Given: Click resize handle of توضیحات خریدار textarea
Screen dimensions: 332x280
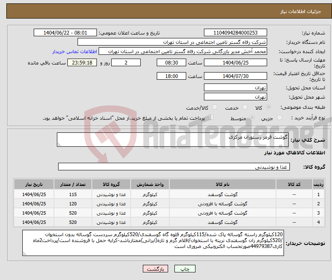Looking at the screenshot, I should click(x=24, y=254).
